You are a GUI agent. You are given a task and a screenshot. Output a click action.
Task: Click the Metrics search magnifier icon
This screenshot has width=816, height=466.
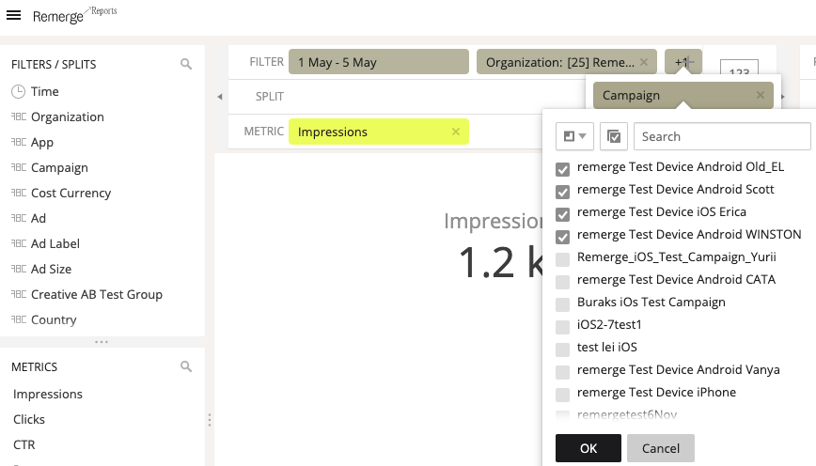click(186, 367)
